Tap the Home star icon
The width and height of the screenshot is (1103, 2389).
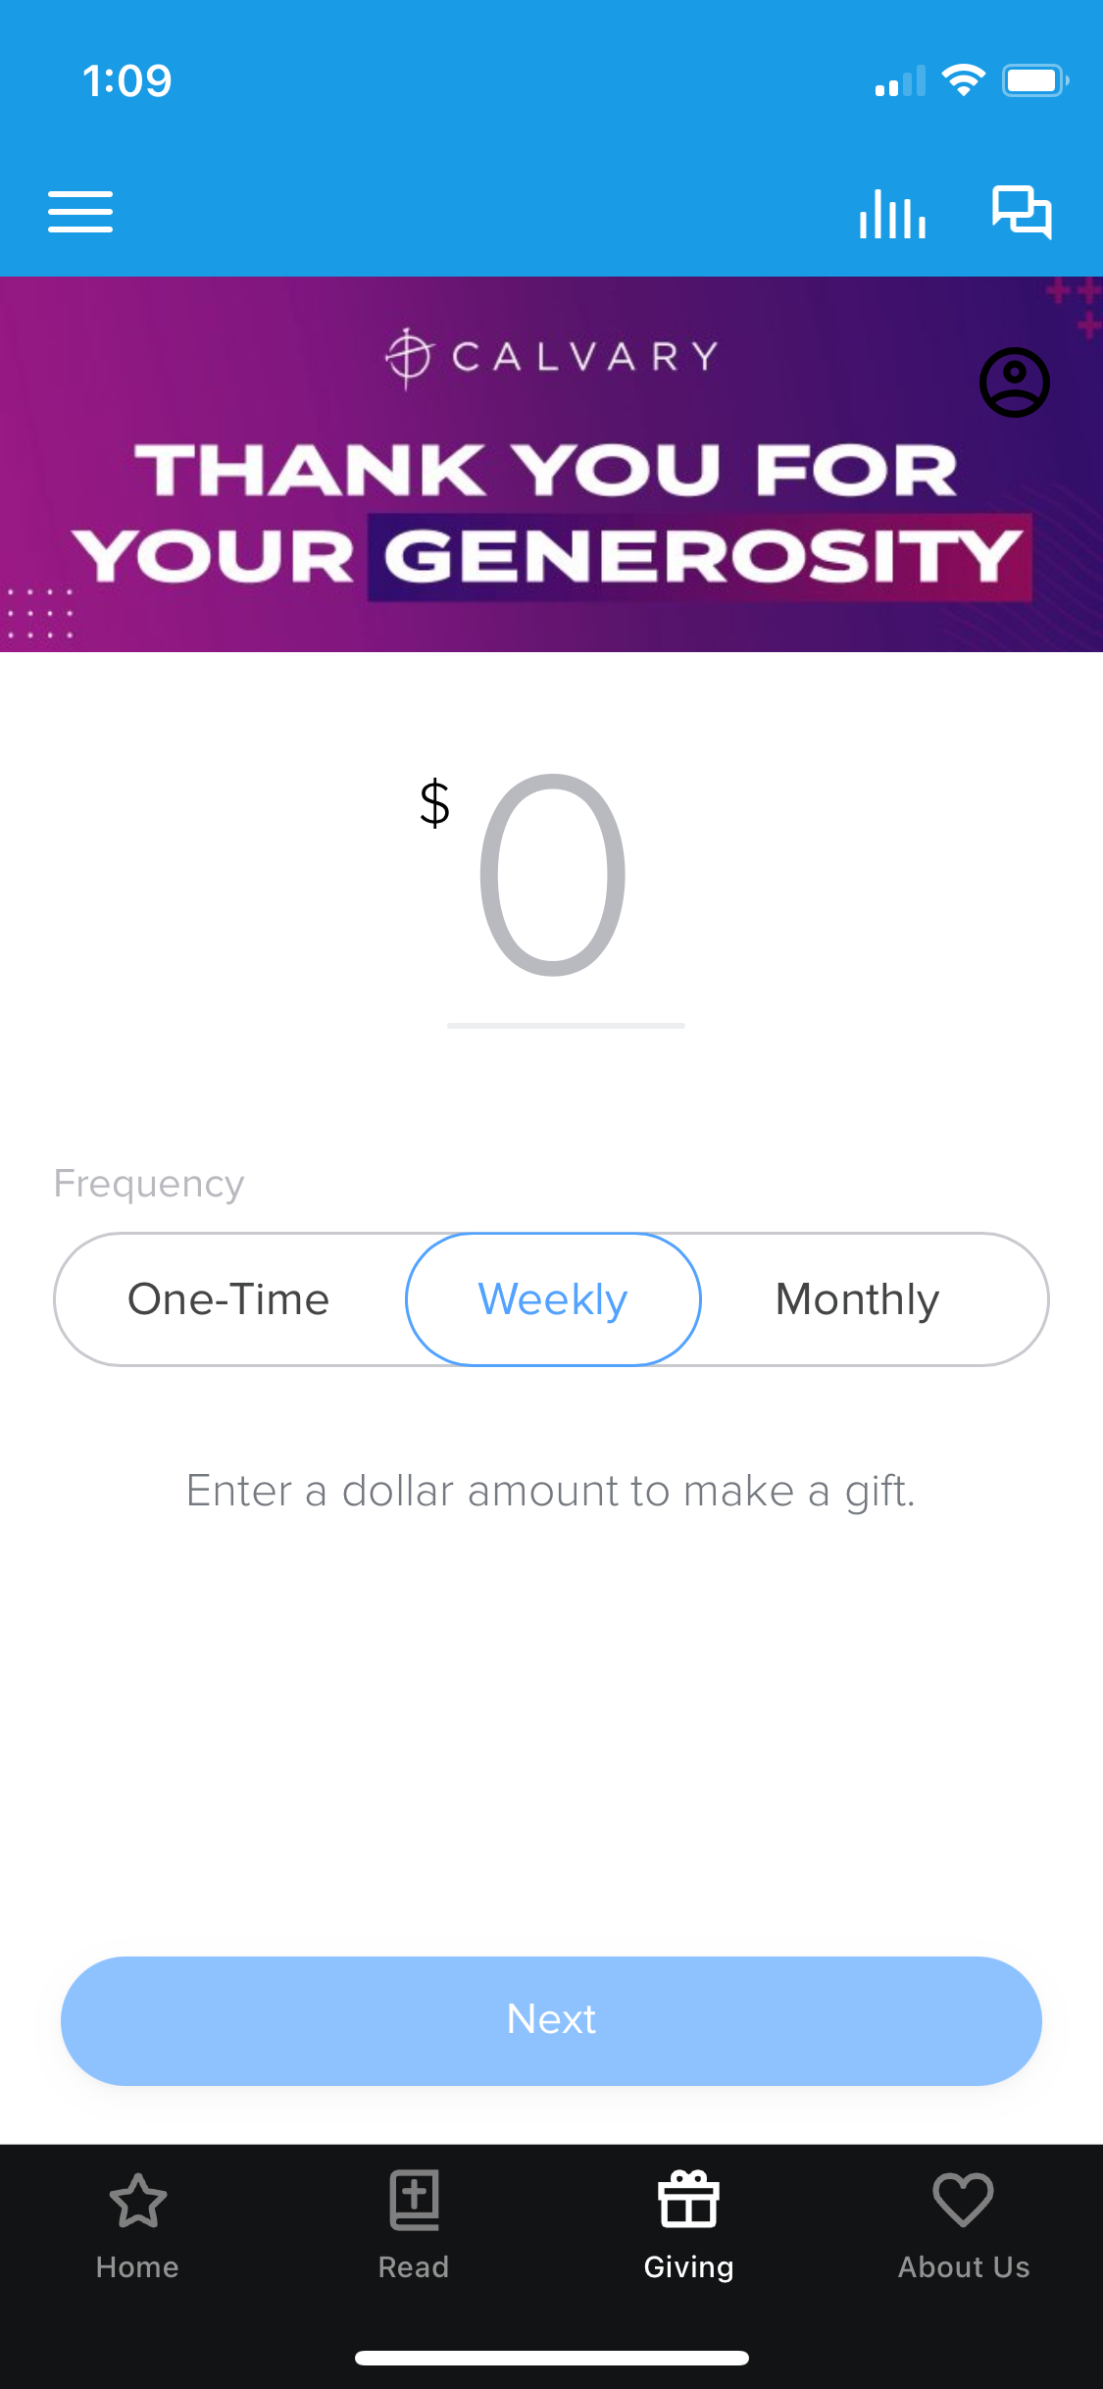(138, 2201)
